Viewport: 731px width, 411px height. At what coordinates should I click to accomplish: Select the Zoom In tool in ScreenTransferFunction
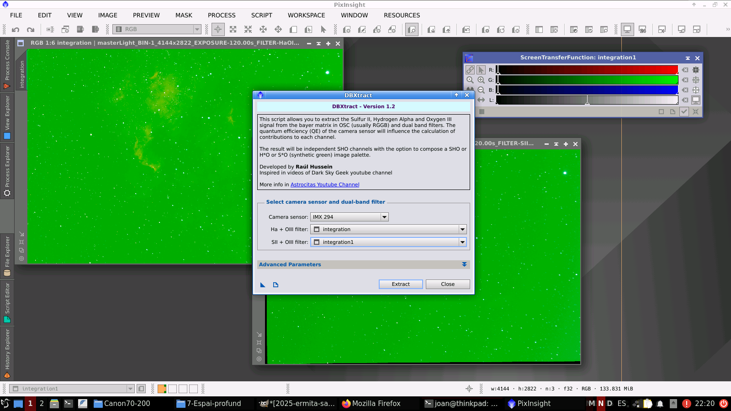[481, 80]
